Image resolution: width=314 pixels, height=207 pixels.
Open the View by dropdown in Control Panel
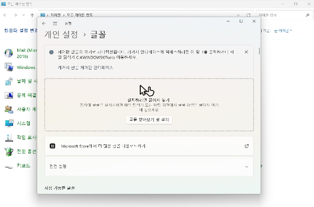pyautogui.click(x=283, y=31)
